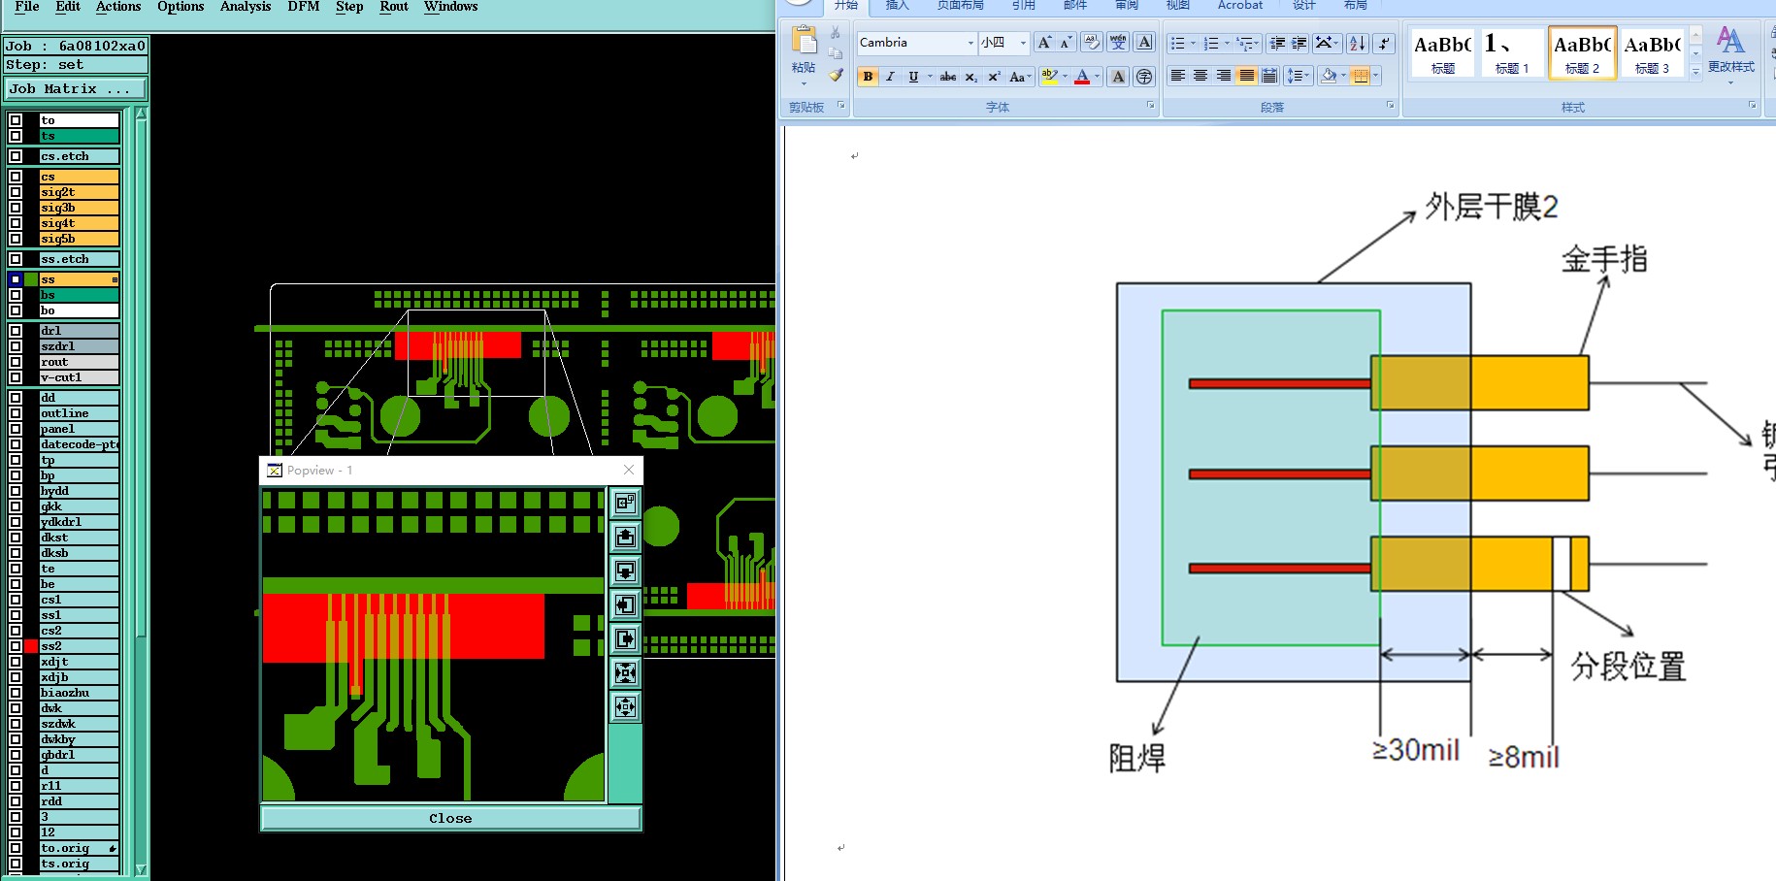The height and width of the screenshot is (881, 1776).
Task: Toggle checkbox for layer 'drl'
Action: pyautogui.click(x=16, y=331)
